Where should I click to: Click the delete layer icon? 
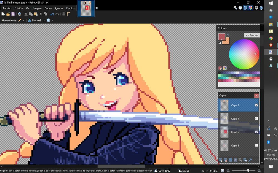pos(225,160)
